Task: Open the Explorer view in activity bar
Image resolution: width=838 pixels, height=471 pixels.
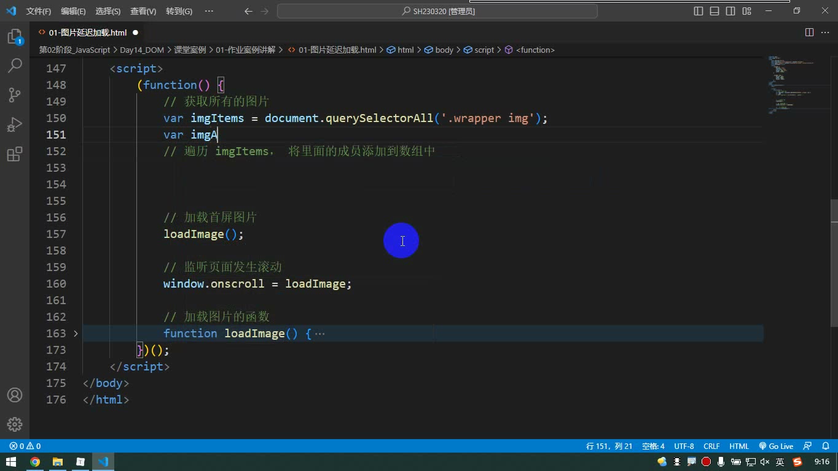Action: click(15, 37)
